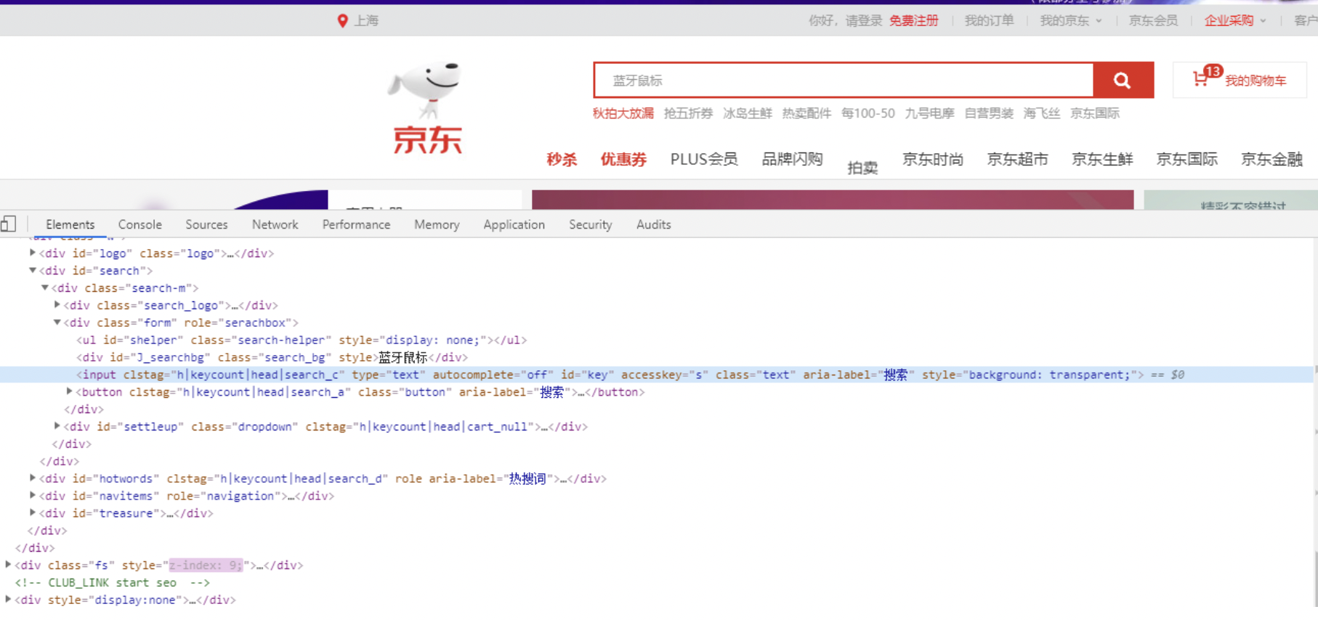1318x620 pixels.
Task: Switch to the Application tab
Action: coord(514,224)
